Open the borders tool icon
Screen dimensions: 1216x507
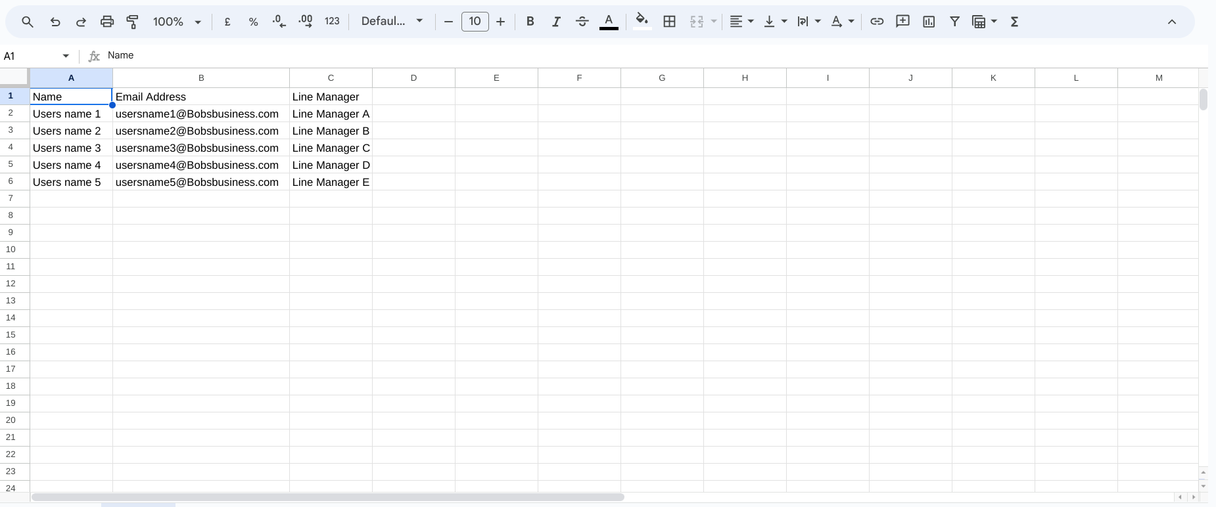pos(669,22)
